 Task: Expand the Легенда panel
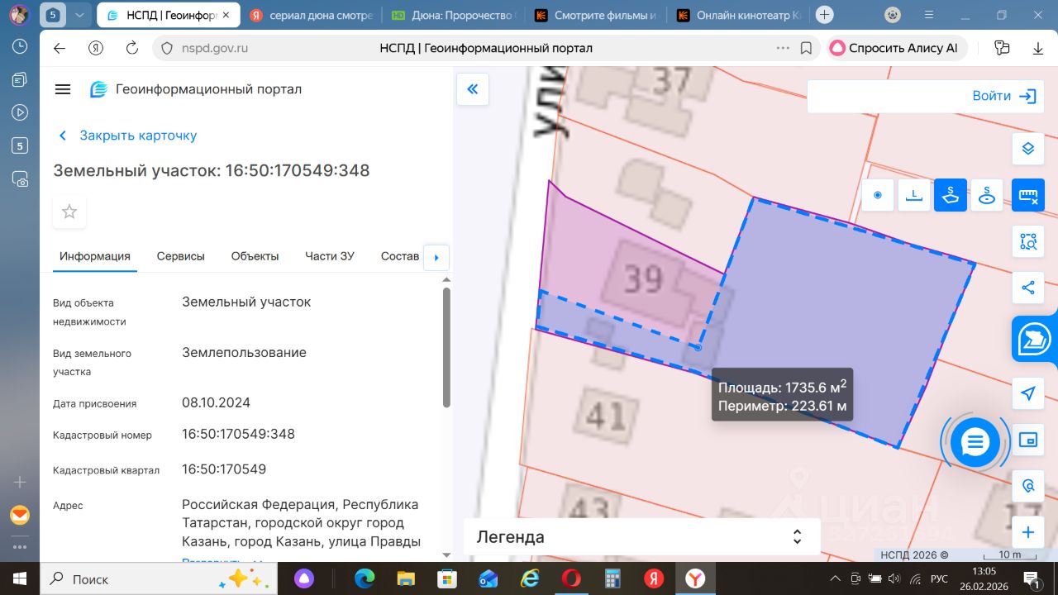coord(641,537)
